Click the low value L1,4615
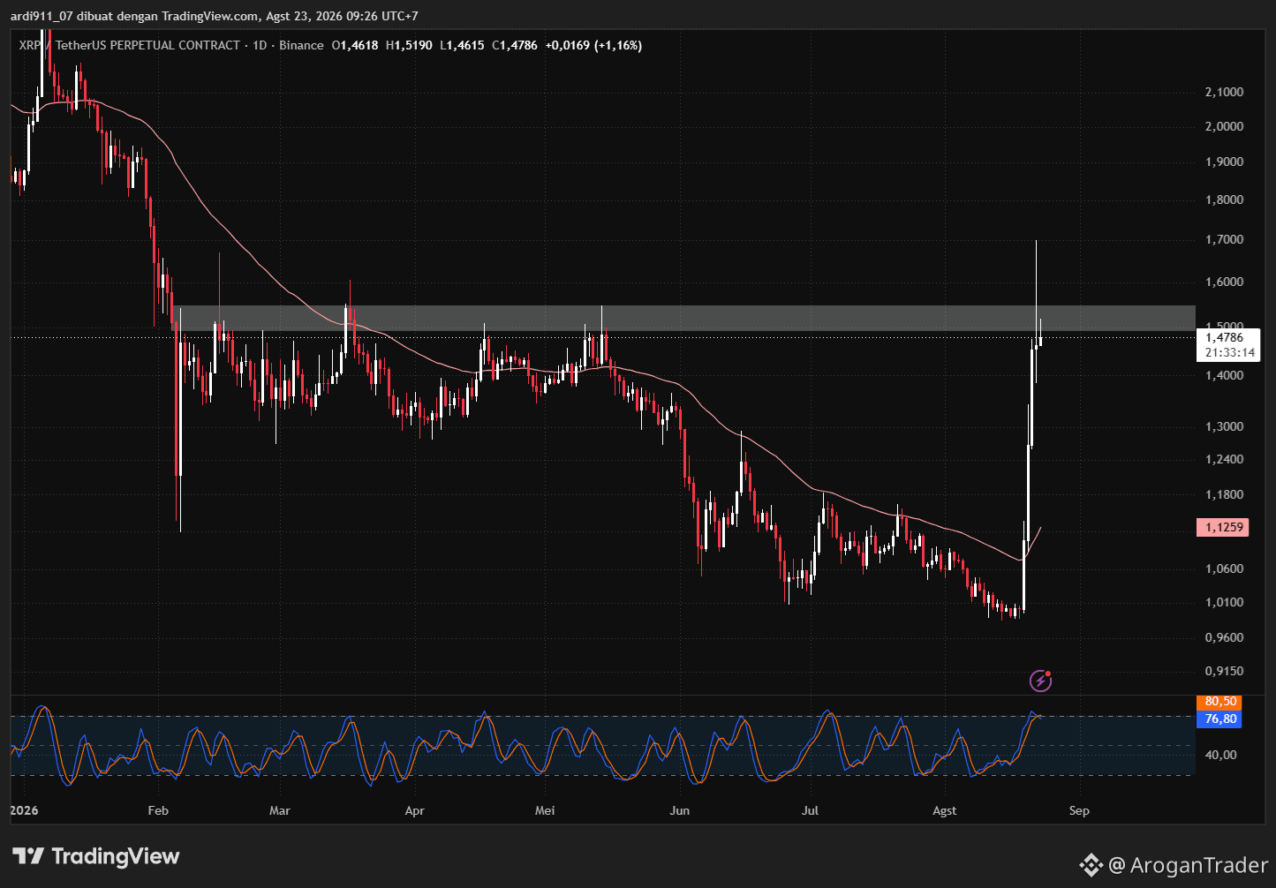The height and width of the screenshot is (888, 1276). (x=463, y=45)
